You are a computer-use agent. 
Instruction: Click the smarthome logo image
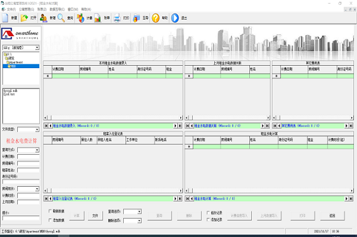(21, 34)
